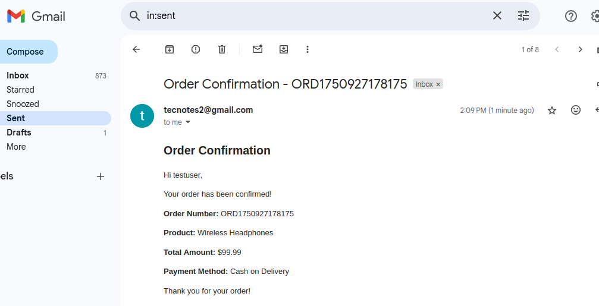Remove the Inbox label from the email
The height and width of the screenshot is (306, 599).
[x=438, y=84]
